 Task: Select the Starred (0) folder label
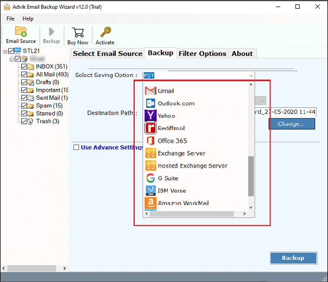(x=49, y=113)
